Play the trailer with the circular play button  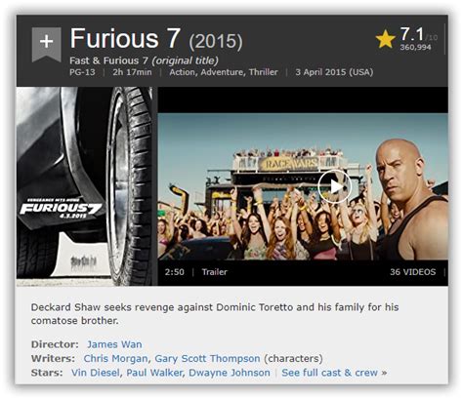coord(335,186)
